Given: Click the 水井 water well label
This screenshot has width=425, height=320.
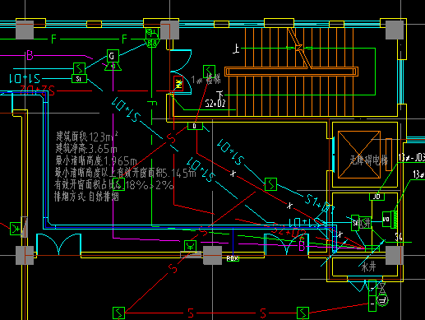Looking at the screenshot, I should point(368,267).
